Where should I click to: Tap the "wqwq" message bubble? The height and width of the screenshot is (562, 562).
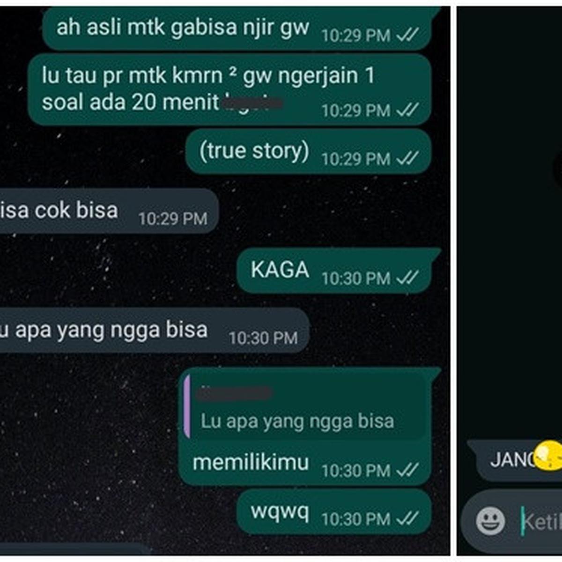(334, 512)
